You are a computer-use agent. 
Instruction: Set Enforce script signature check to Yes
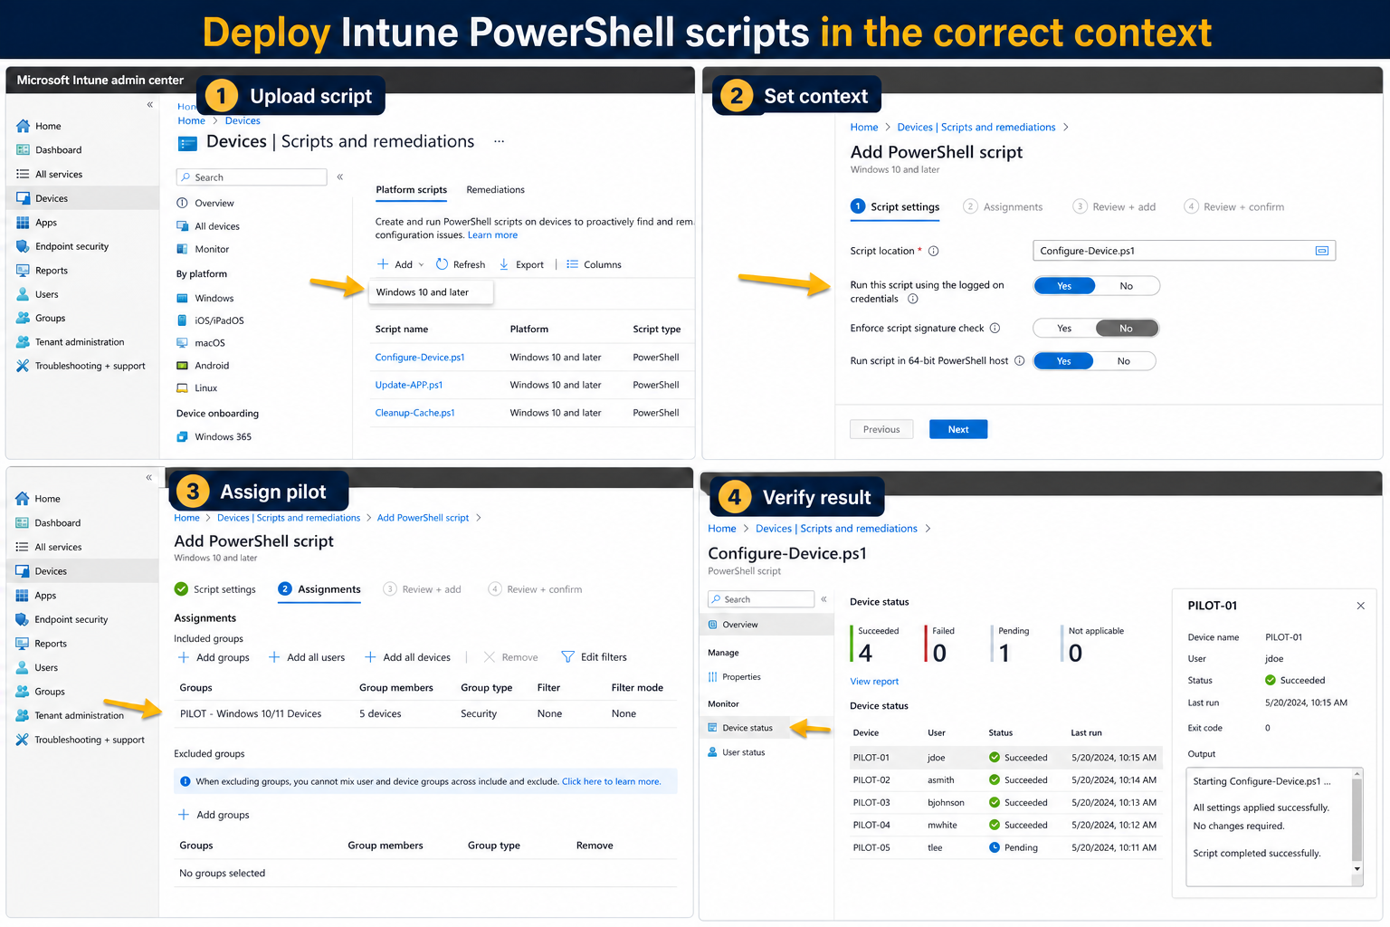(1064, 329)
